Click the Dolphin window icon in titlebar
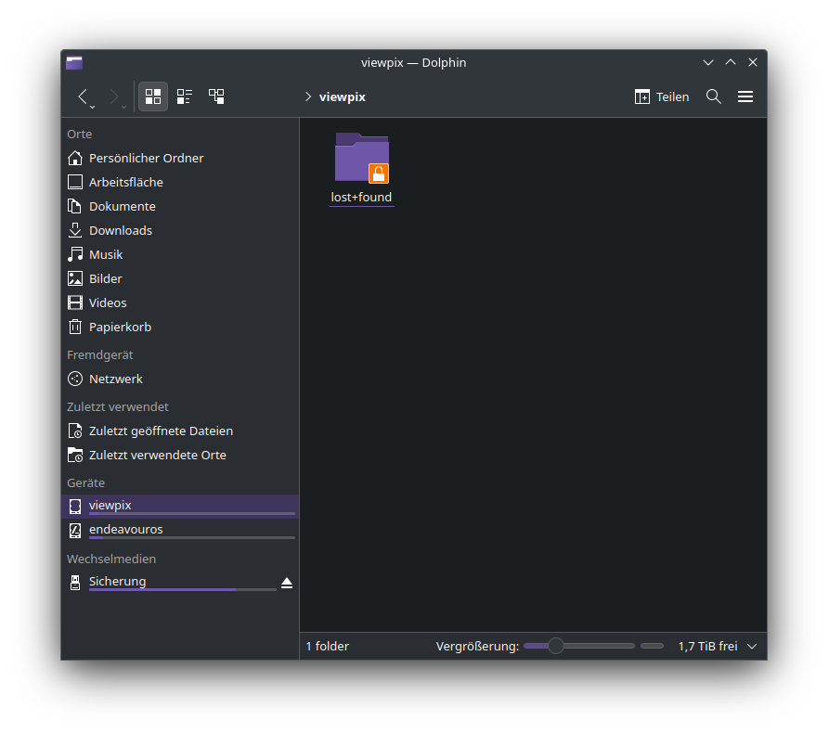Image resolution: width=829 pixels, height=733 pixels. pos(74,63)
